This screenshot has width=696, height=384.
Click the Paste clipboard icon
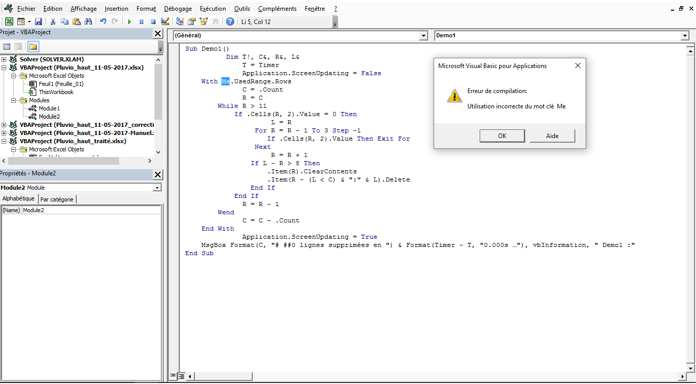[76, 21]
